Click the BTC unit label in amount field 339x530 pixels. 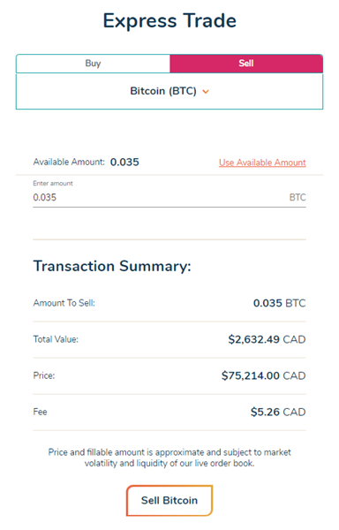pos(298,197)
